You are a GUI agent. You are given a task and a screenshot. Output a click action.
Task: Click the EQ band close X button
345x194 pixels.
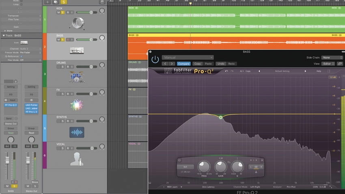pyautogui.click(x=262, y=160)
